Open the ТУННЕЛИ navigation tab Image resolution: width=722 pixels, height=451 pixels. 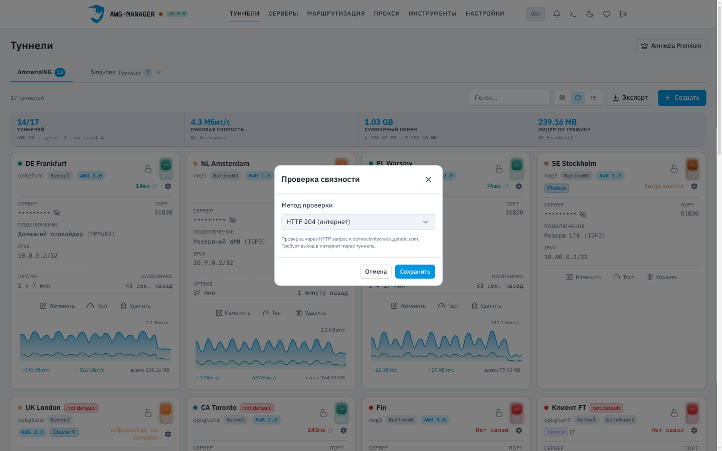(245, 14)
